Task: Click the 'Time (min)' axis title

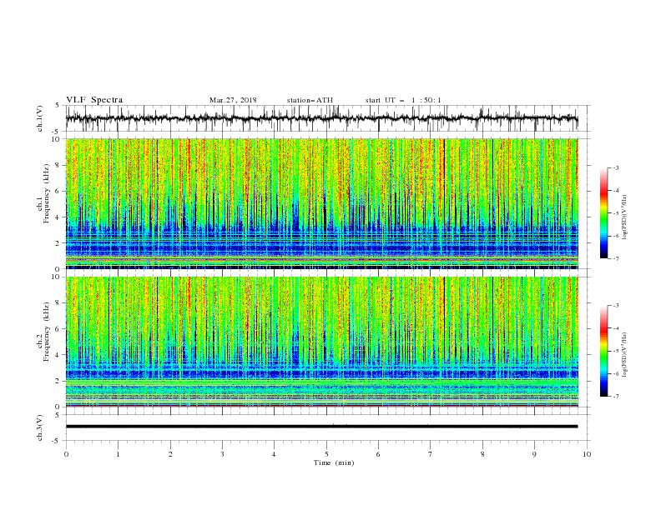Action: click(334, 462)
